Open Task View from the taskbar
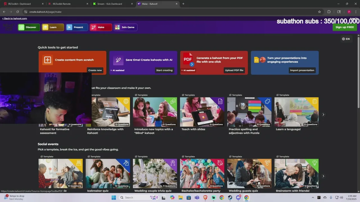Image resolution: width=360 pixels, height=202 pixels. pos(163,198)
